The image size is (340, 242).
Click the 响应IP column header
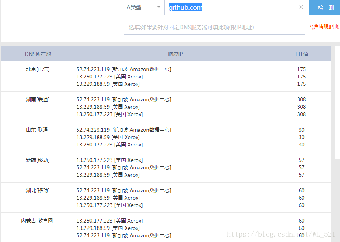click(175, 54)
